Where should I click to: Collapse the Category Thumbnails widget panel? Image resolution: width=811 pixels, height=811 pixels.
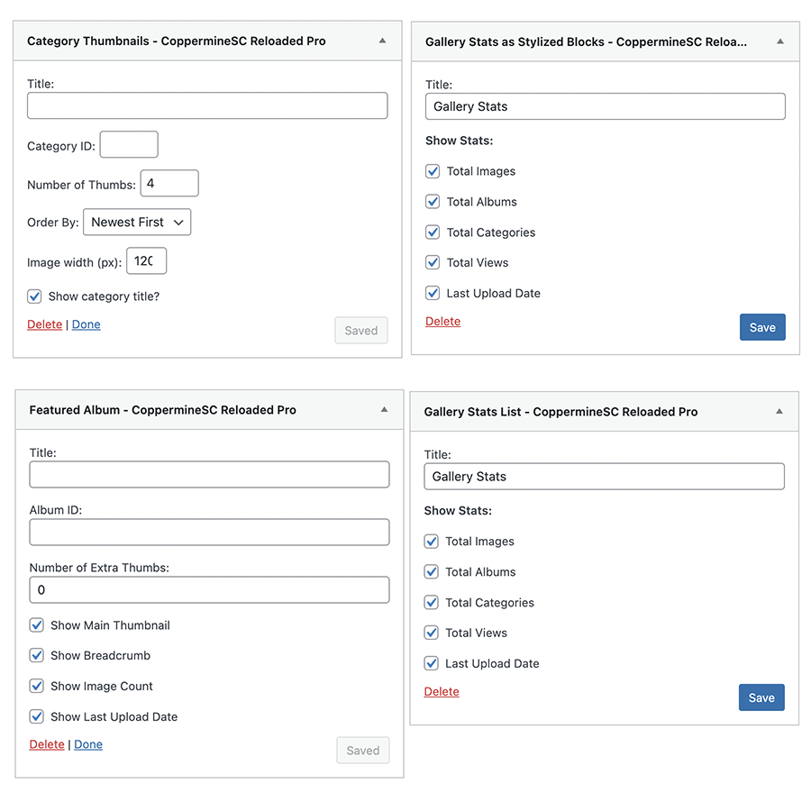click(382, 41)
